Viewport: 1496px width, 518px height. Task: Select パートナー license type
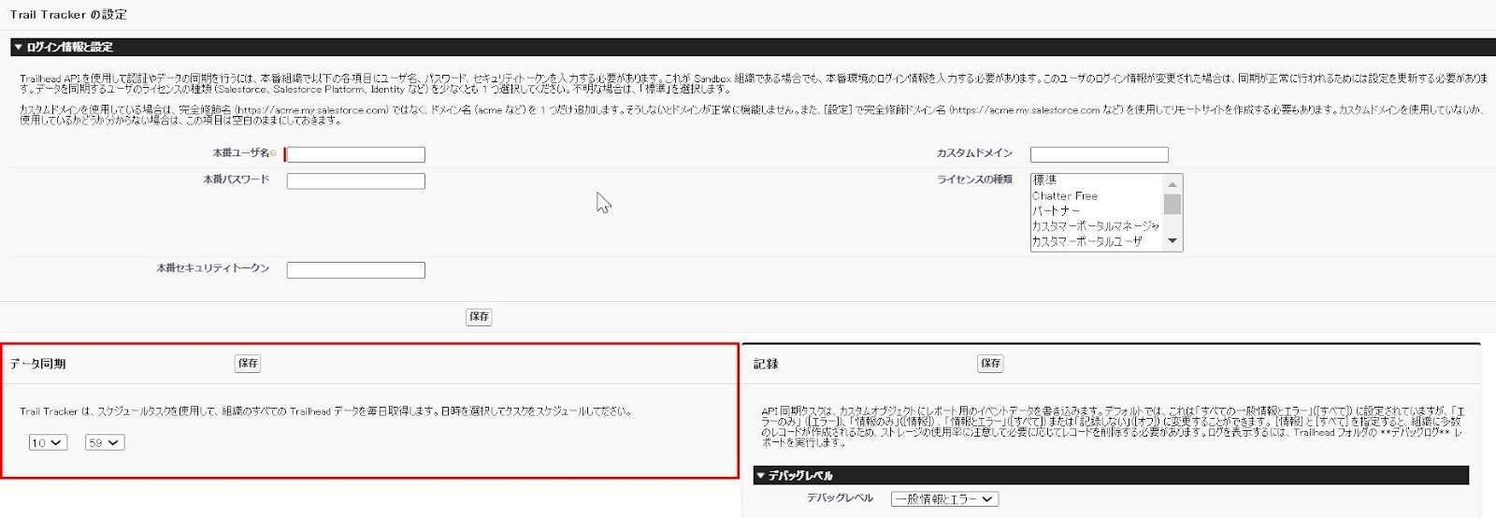(1096, 210)
